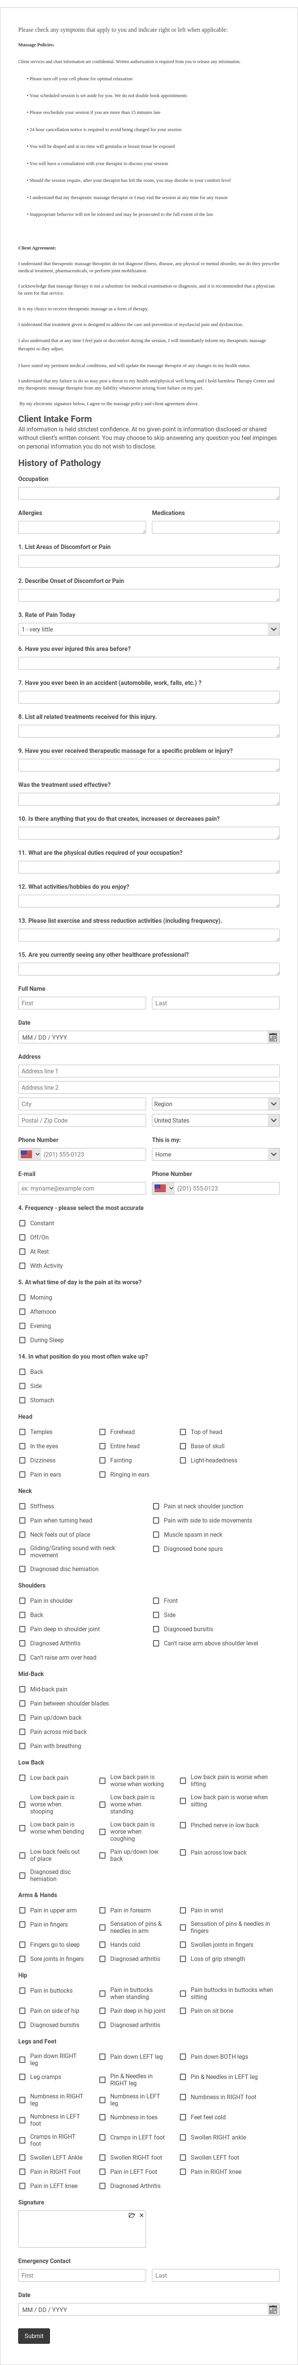Click the Occupation text field
Viewport: 298px width, 2365px height.
[x=149, y=493]
